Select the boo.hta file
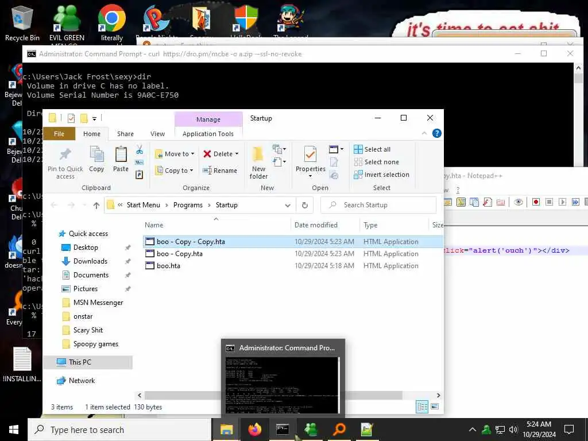The height and width of the screenshot is (441, 588). pos(168,266)
